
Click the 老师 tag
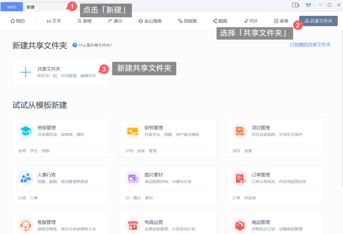point(22,151)
